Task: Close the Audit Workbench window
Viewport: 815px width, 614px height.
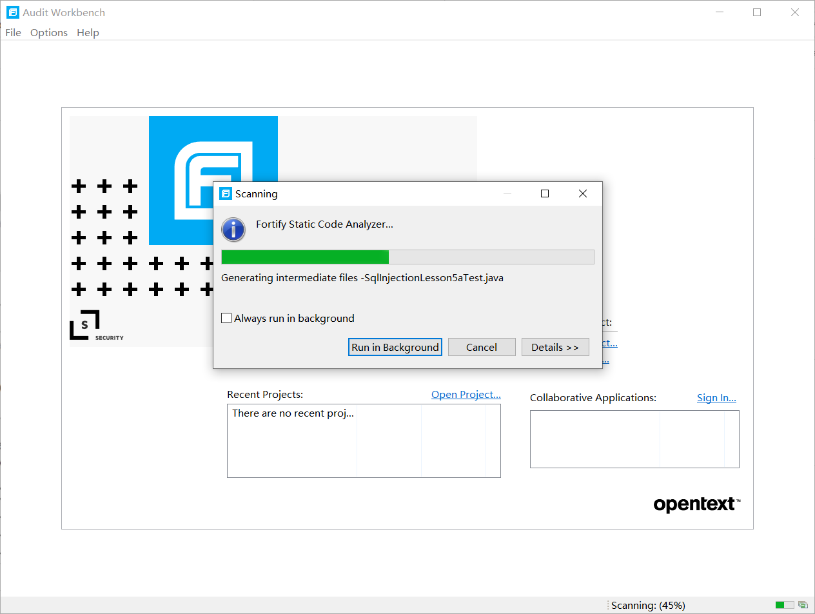Action: click(x=795, y=12)
